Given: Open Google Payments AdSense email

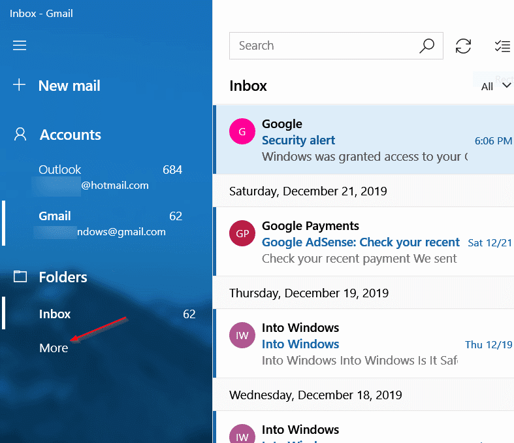Looking at the screenshot, I should 363,242.
